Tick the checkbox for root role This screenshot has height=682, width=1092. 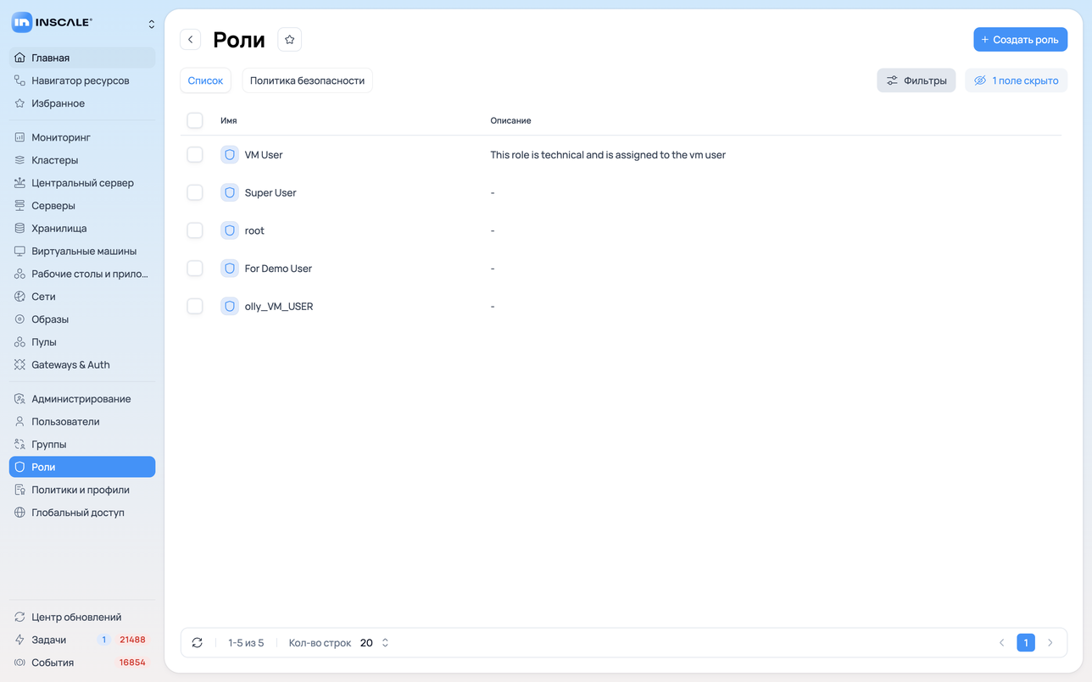click(x=195, y=230)
